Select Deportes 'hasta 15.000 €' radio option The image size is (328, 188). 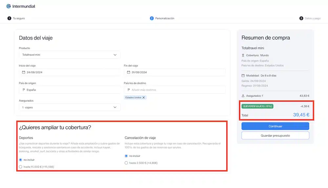(21, 167)
